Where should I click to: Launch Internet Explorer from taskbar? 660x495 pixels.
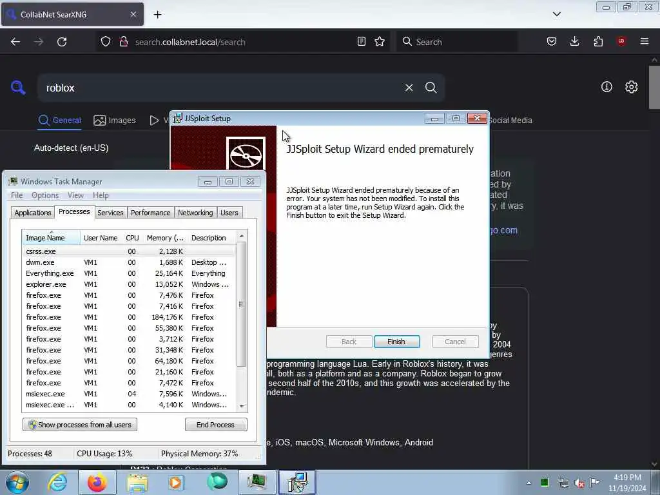coord(57,482)
